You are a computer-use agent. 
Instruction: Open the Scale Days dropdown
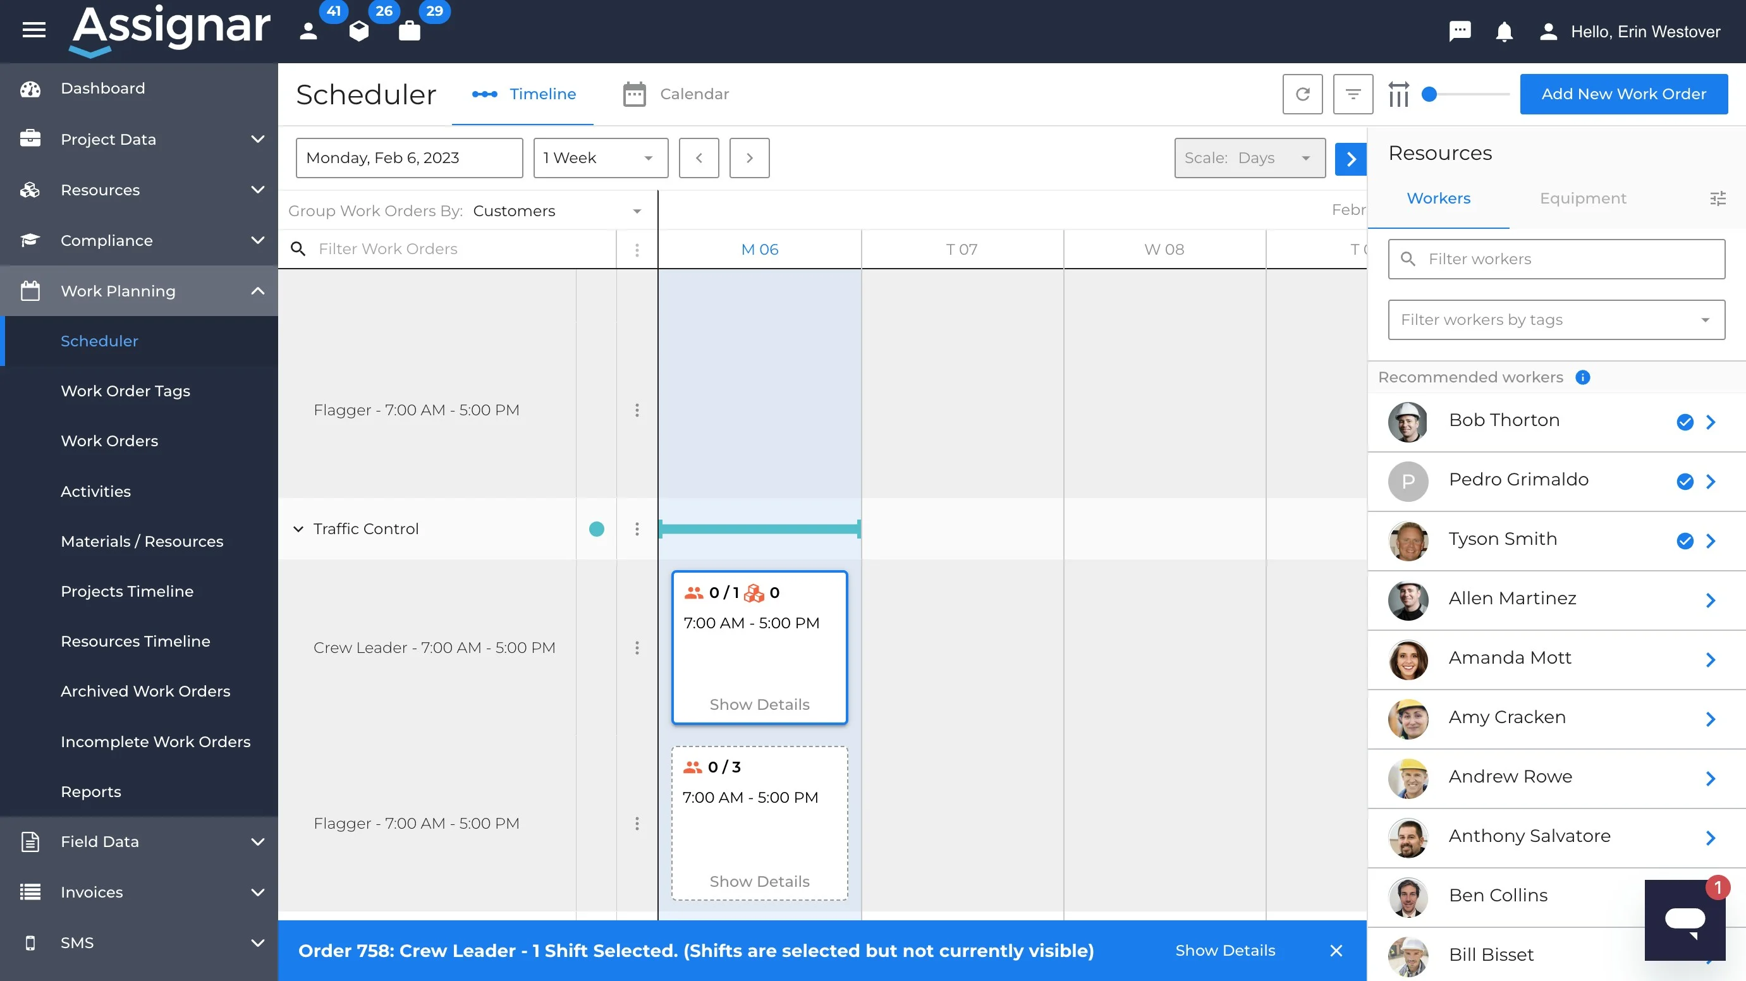(1249, 158)
